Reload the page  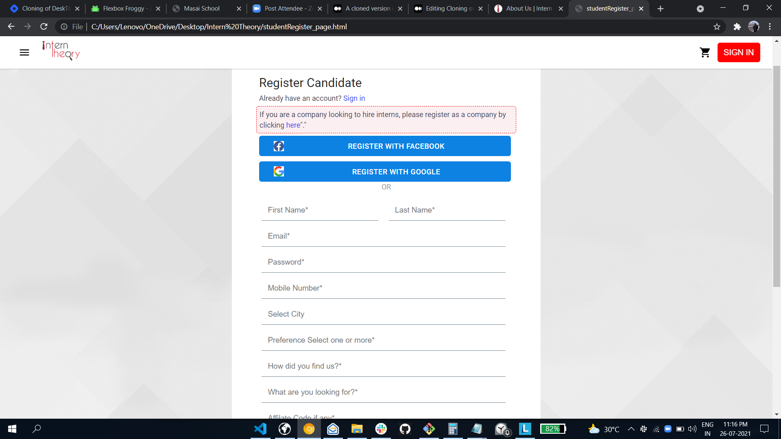click(44, 27)
